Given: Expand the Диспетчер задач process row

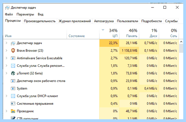Looking at the screenshot, I should pos(7,43).
